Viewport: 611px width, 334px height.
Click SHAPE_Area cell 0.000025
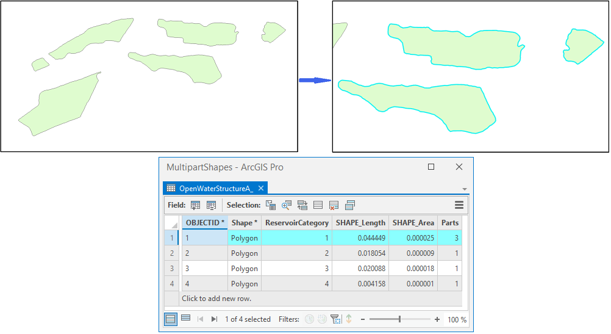coord(413,238)
